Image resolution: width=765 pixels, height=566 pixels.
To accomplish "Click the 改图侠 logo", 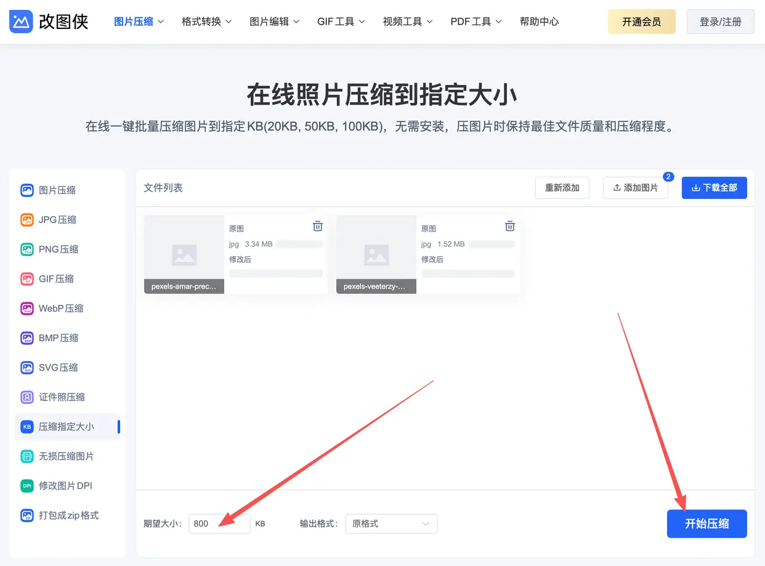I will [x=49, y=21].
